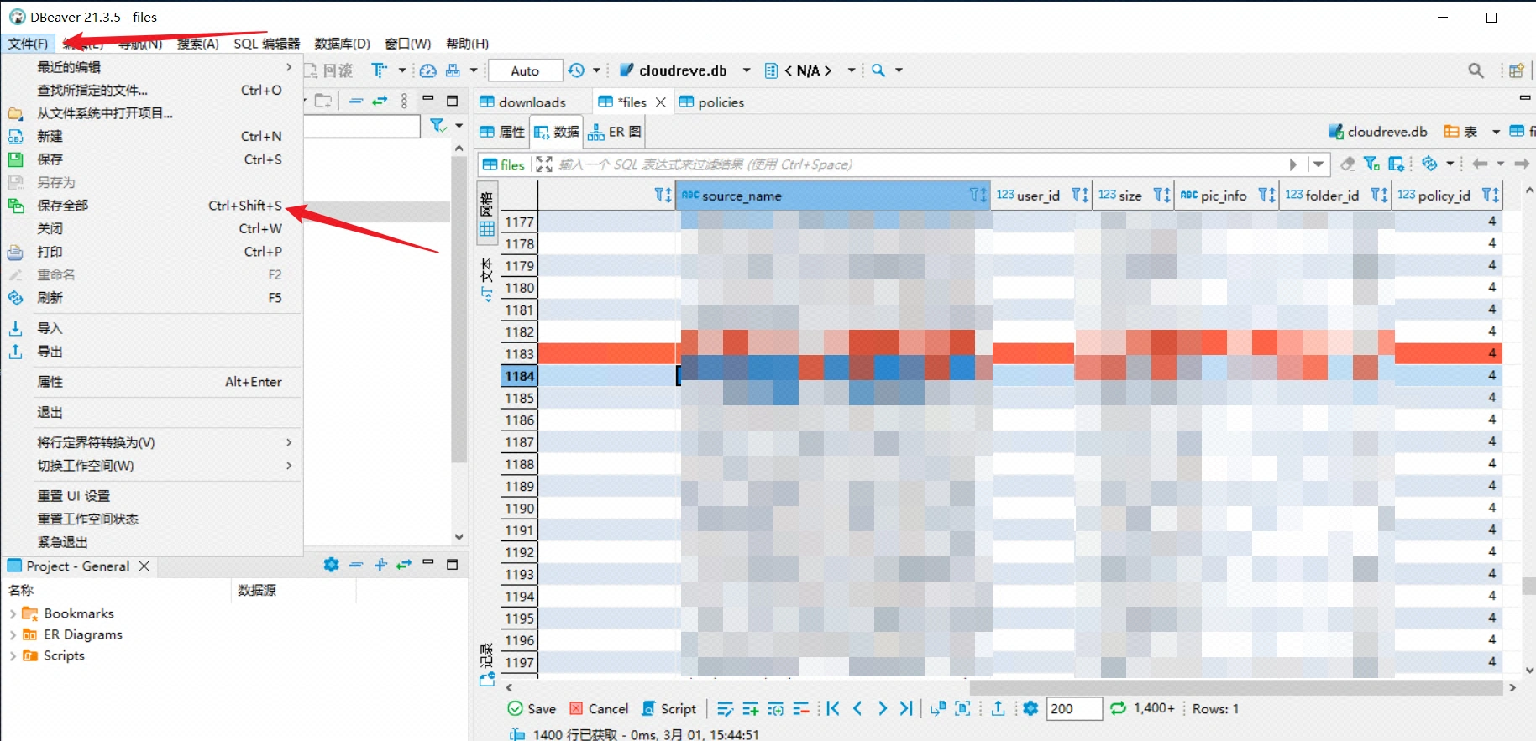The height and width of the screenshot is (741, 1536).
Task: Choose 导入 in the File menu
Action: click(151, 328)
